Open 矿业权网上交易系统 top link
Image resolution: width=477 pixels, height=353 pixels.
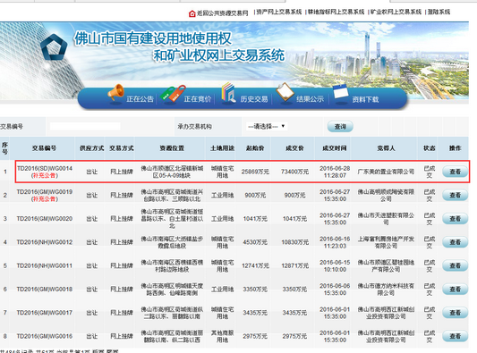[396, 12]
